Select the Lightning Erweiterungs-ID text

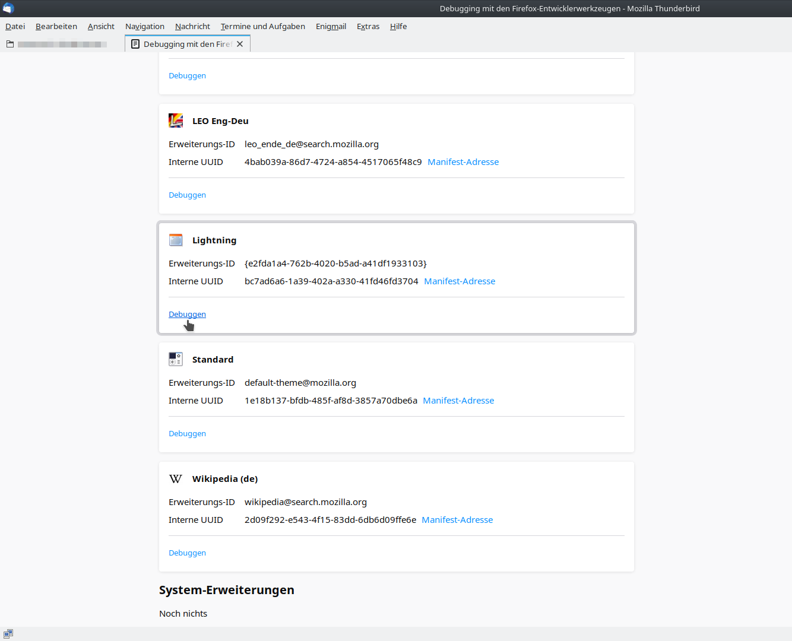(335, 264)
